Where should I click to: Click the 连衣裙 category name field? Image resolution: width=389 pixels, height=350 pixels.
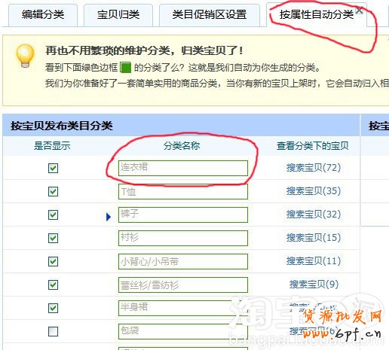click(x=183, y=168)
